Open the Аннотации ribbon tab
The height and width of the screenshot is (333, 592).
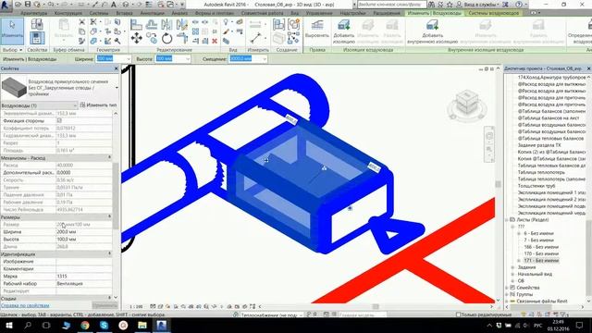click(152, 13)
